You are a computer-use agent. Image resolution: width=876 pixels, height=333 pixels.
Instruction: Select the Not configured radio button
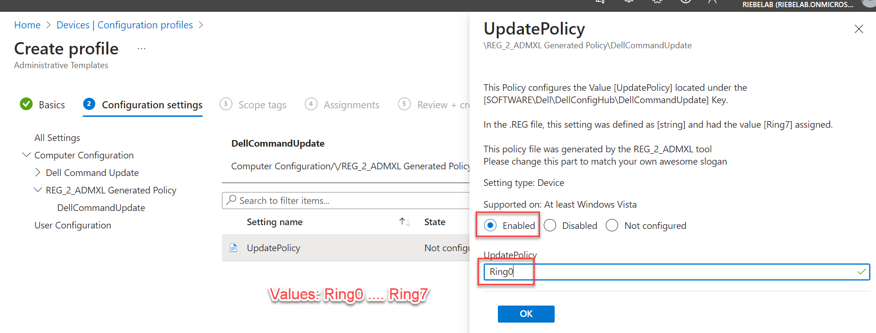tap(612, 226)
